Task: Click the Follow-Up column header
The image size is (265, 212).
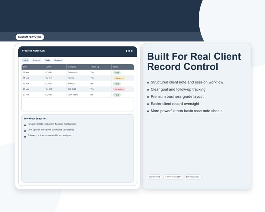Action: coord(100,67)
